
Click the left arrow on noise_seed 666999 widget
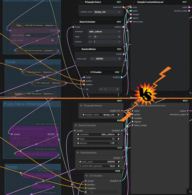[80, 162]
